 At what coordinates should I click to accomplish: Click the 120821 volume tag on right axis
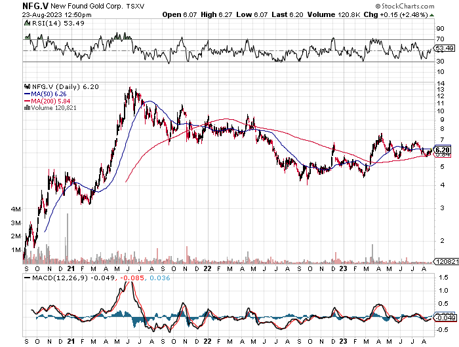[x=447, y=261]
